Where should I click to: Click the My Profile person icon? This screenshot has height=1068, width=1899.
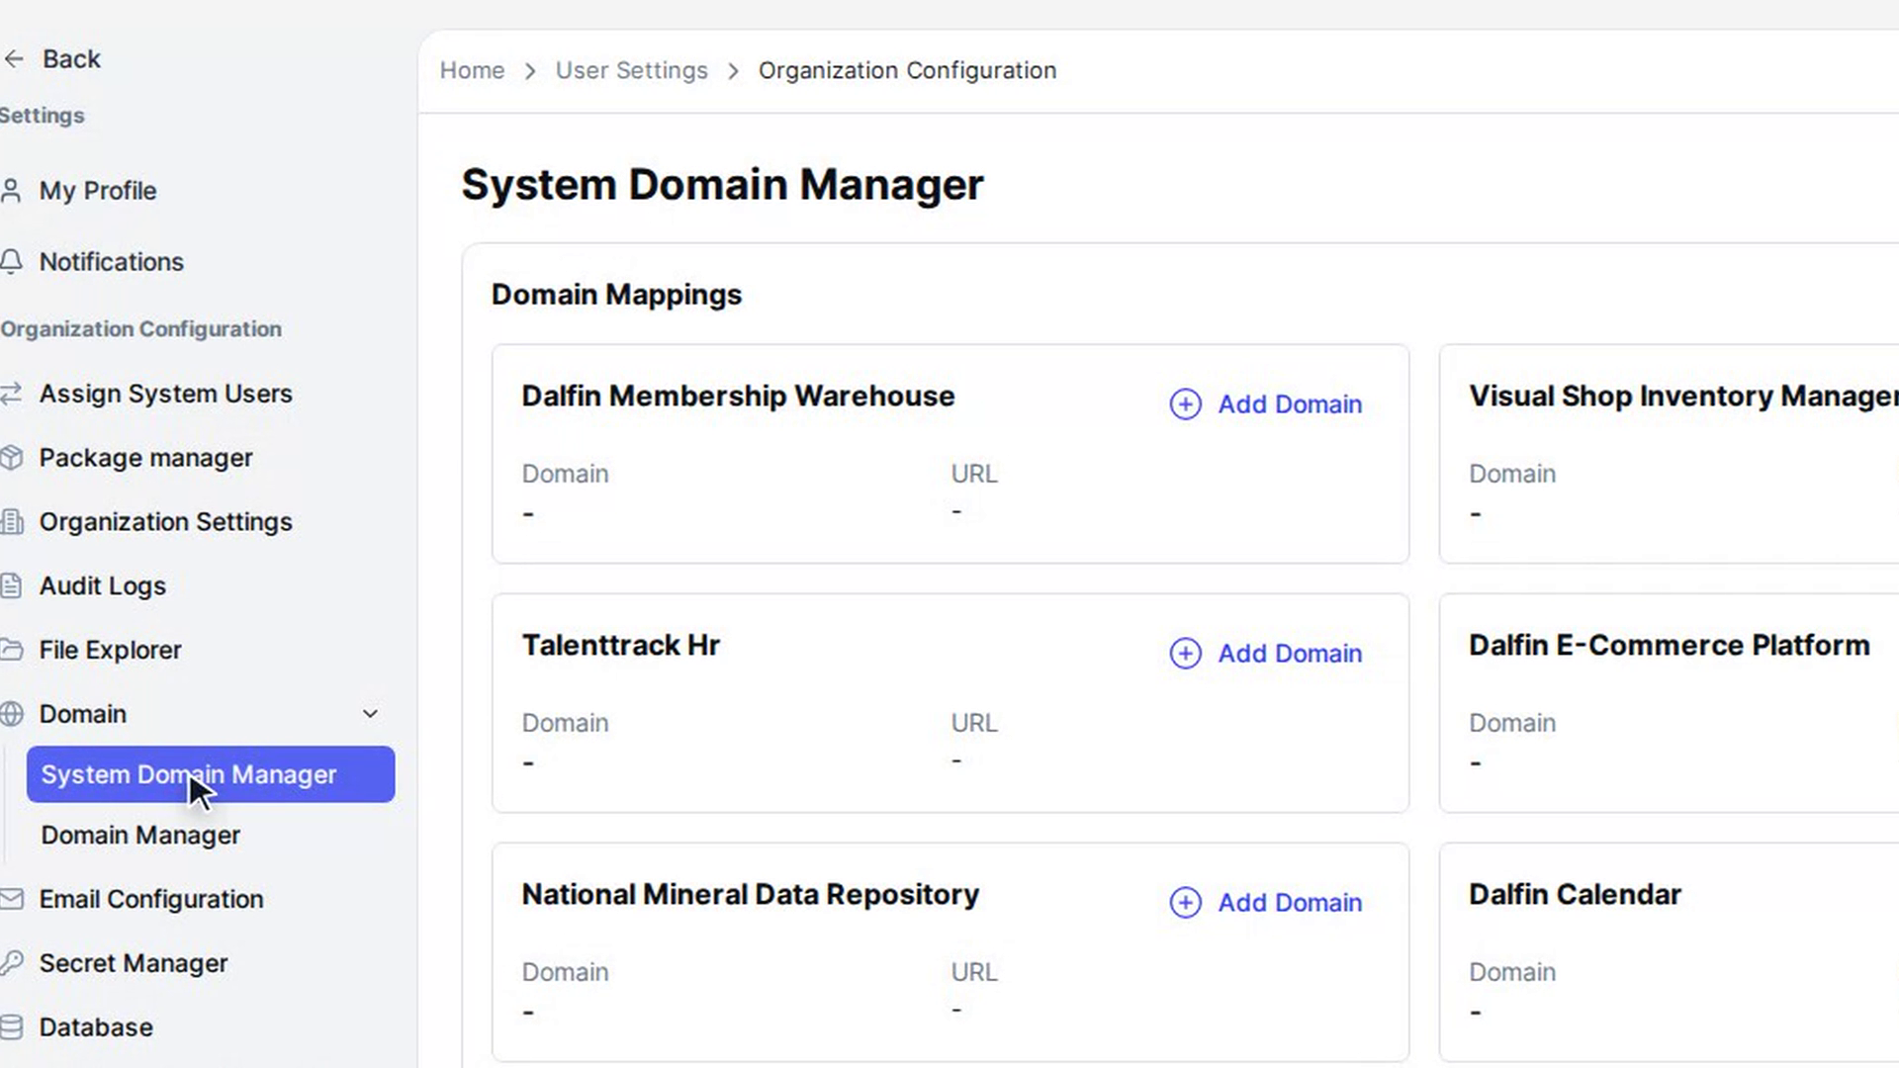[x=11, y=191]
